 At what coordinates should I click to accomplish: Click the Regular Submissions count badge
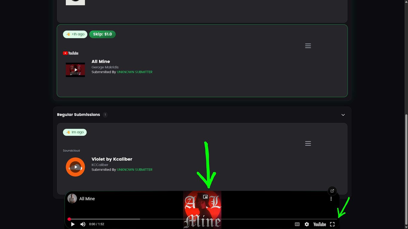105,114
